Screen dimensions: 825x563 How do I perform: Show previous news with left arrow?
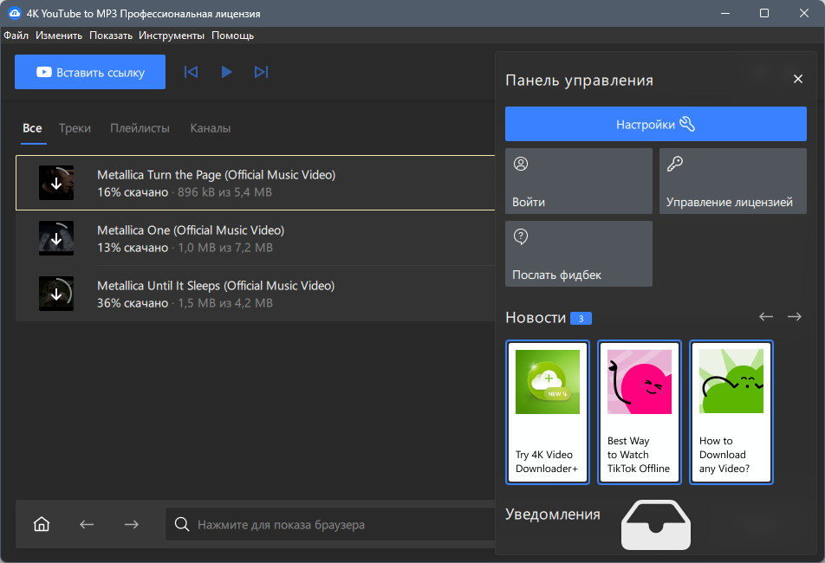[x=766, y=316]
